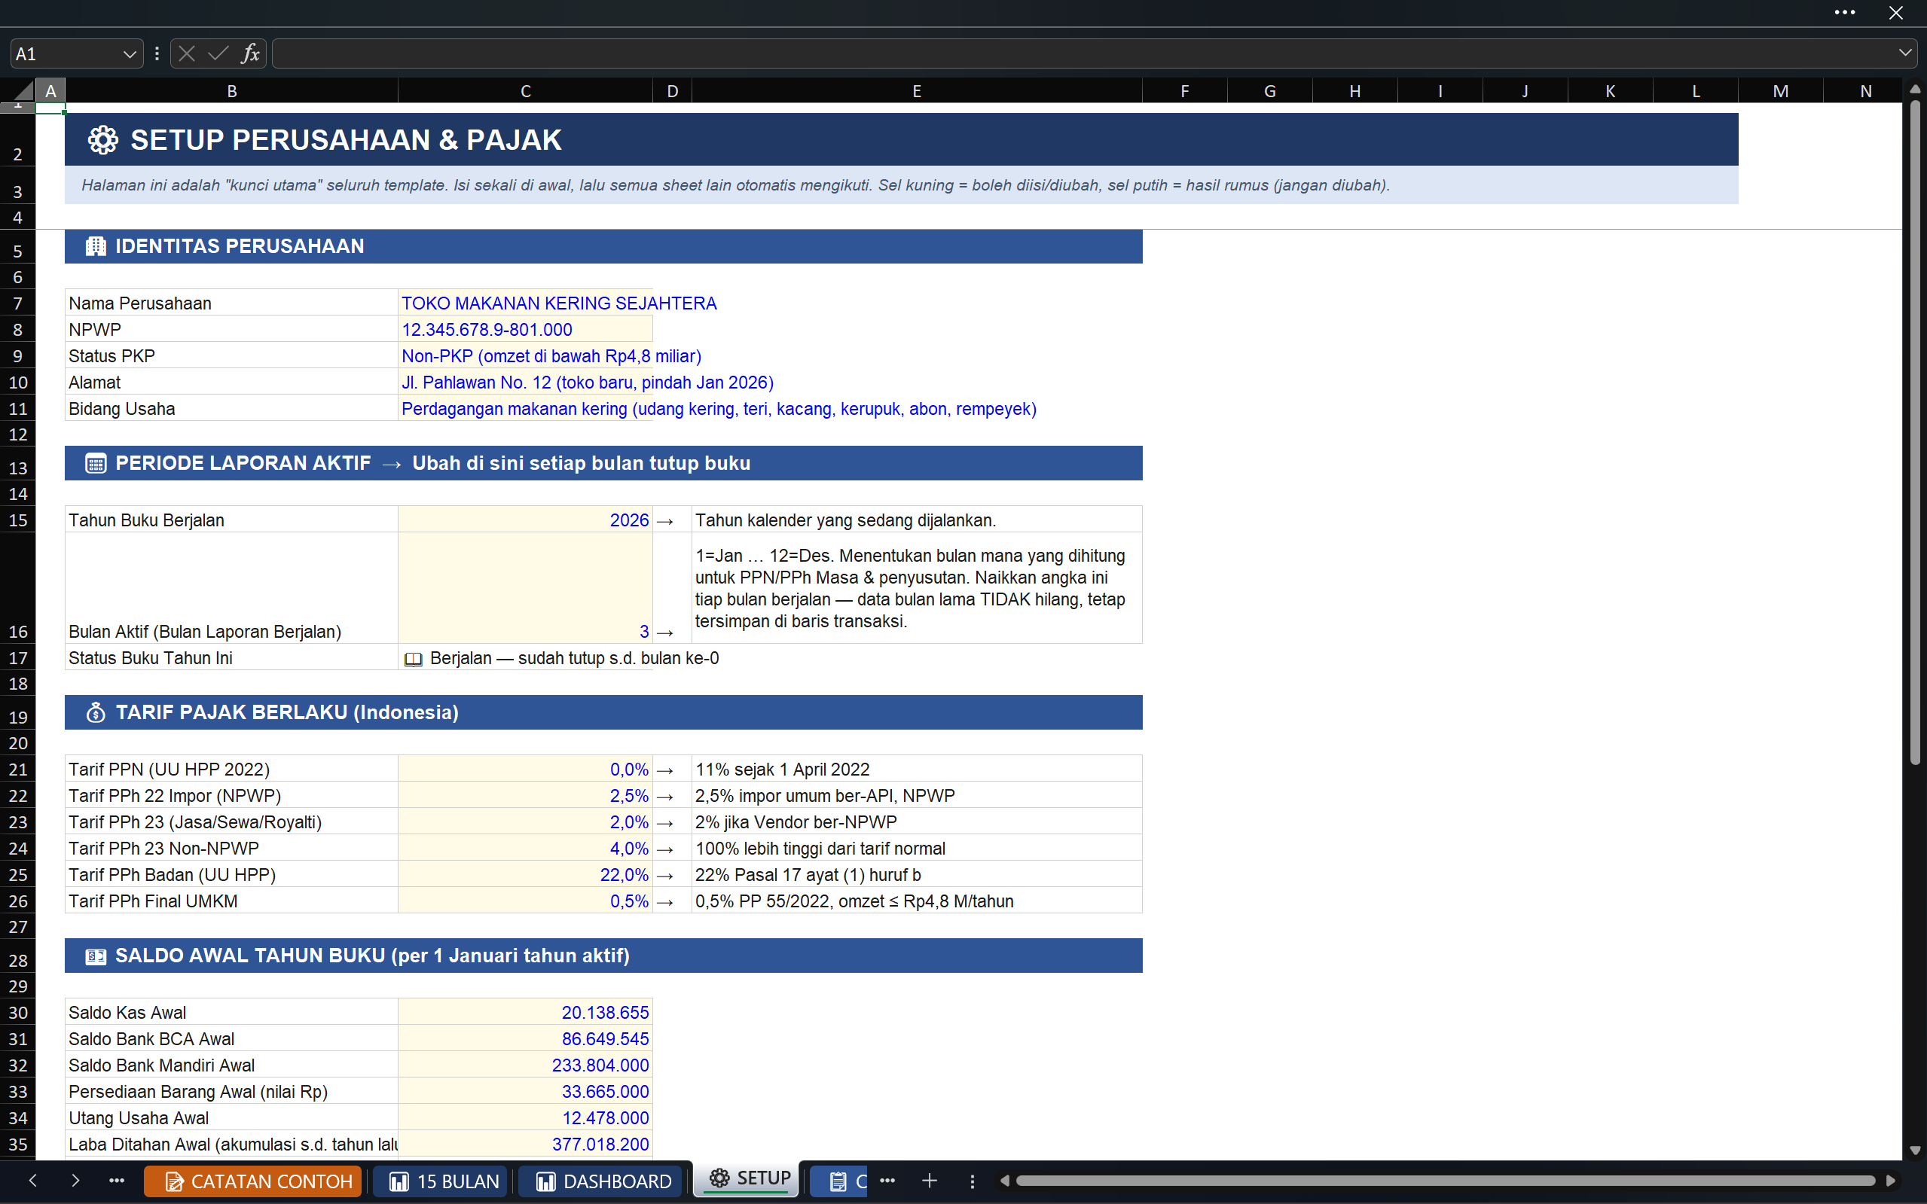
Task: Click the Alamat value Jl. Pahlawan No. 12
Action: [x=525, y=382]
